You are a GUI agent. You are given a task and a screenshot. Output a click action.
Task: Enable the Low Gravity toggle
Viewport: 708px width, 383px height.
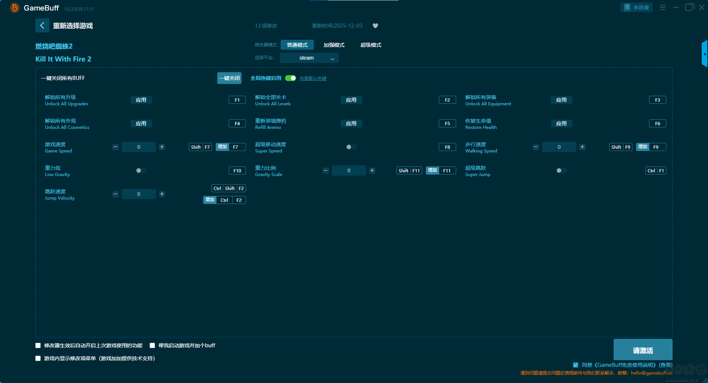(x=141, y=171)
